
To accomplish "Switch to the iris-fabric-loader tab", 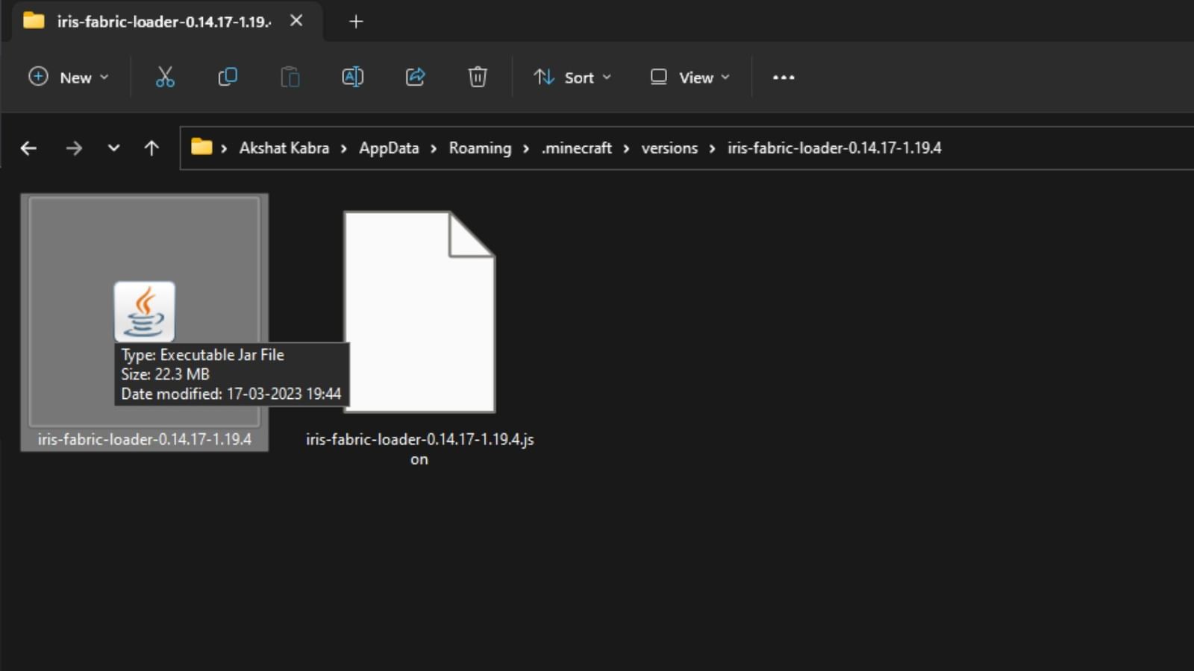I will click(149, 22).
